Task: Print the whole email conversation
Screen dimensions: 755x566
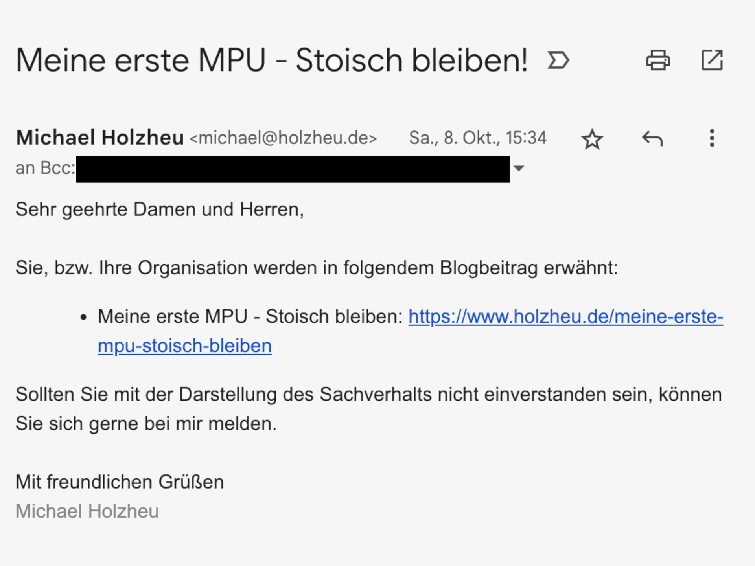Action: pos(658,61)
